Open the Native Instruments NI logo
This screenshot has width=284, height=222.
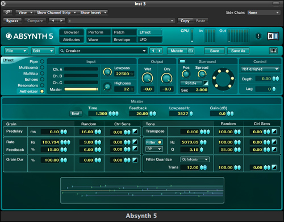click(x=273, y=36)
